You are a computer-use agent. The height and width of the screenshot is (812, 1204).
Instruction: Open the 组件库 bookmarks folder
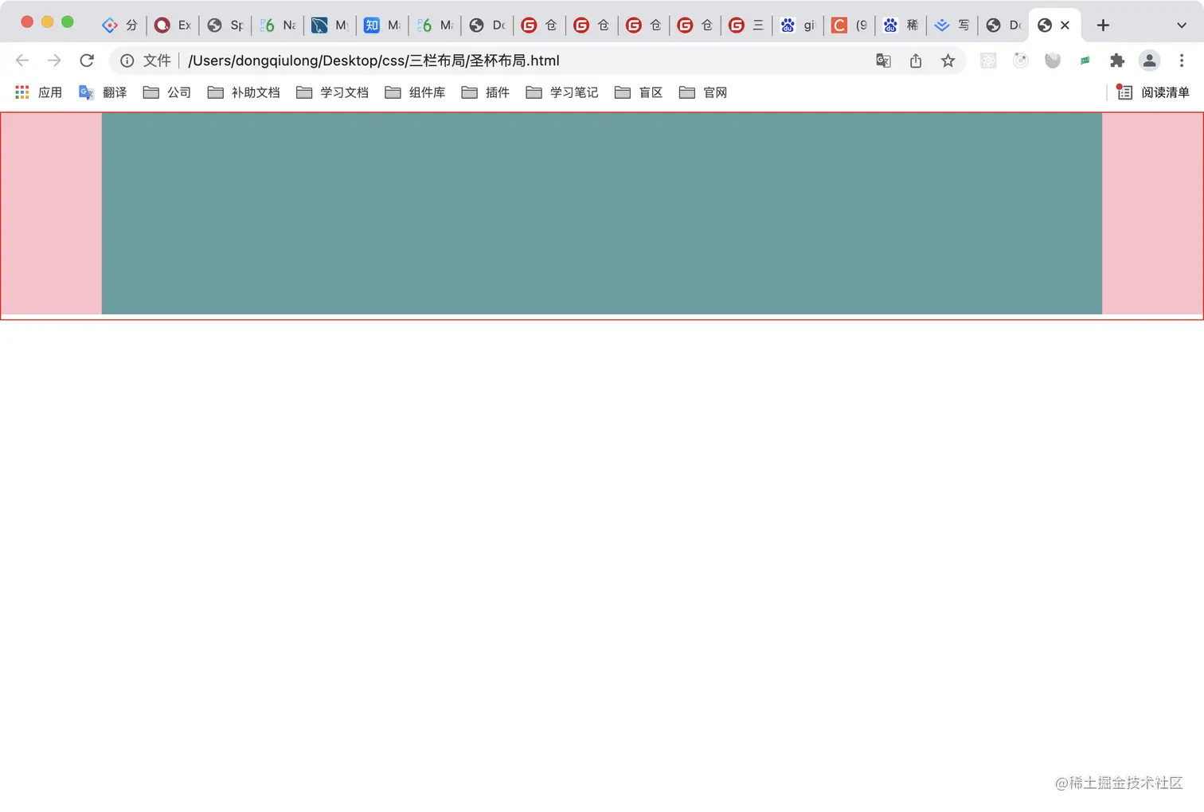pyautogui.click(x=415, y=92)
